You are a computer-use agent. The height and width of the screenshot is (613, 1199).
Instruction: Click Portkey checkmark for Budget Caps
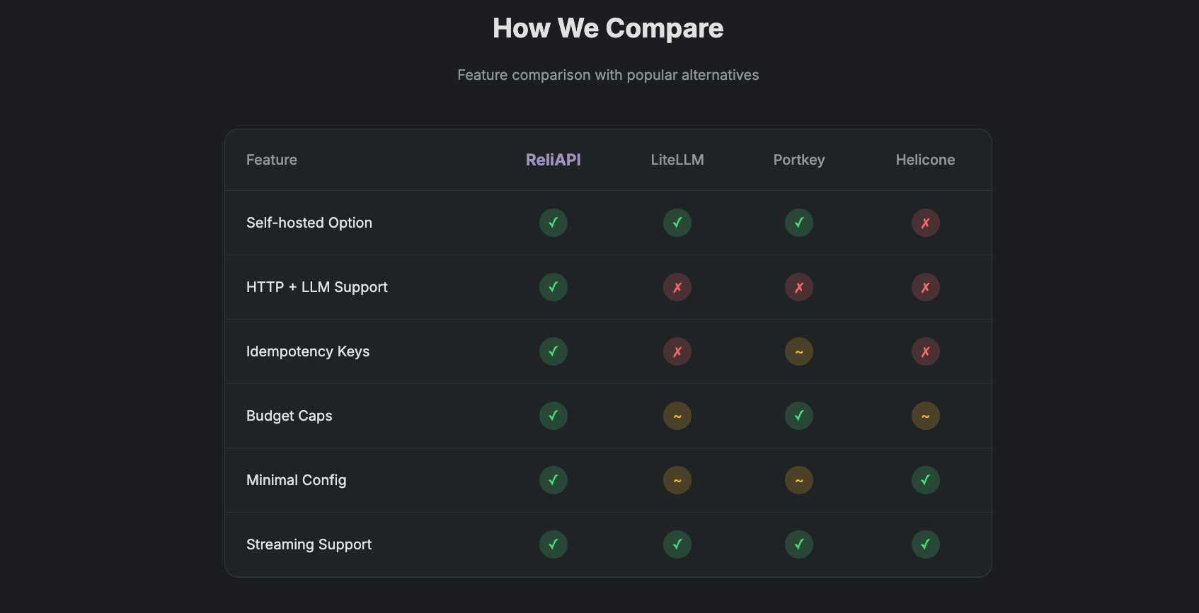coord(799,416)
